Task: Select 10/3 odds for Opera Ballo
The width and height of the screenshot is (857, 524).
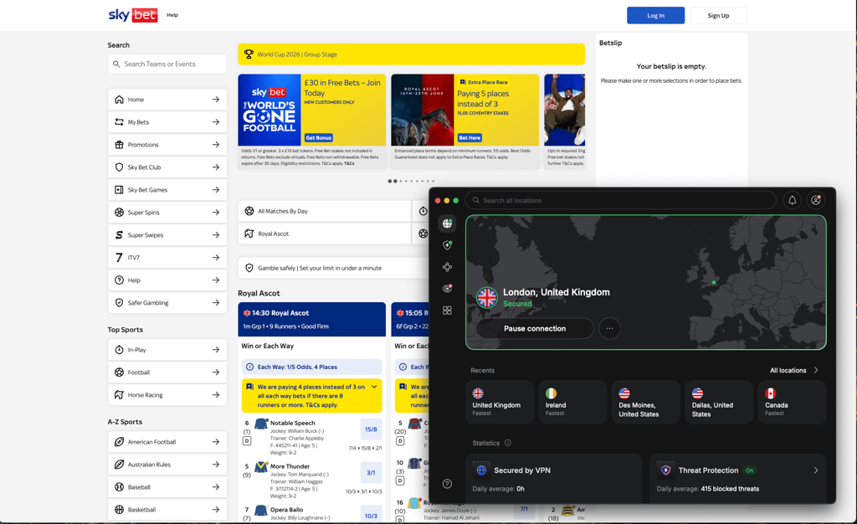Action: pos(371,515)
